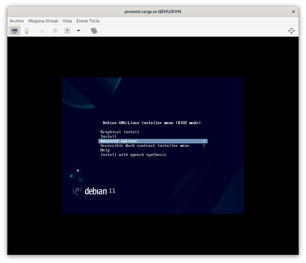This screenshot has width=306, height=263.
Task: Select Install with speech synthesis
Action: (133, 155)
